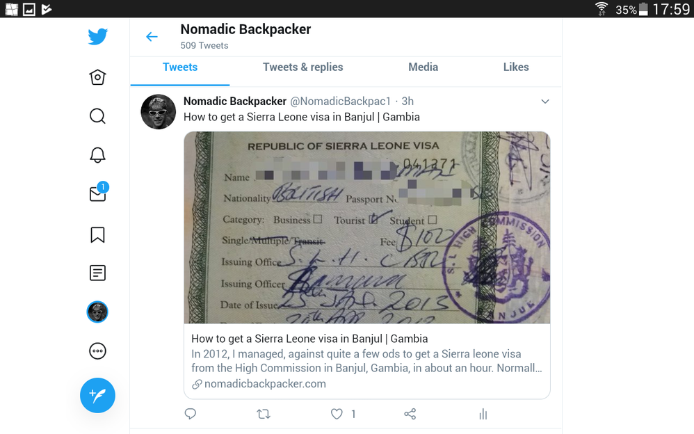Like the Sierra Leone visa tweet
694x434 pixels.
click(x=337, y=414)
